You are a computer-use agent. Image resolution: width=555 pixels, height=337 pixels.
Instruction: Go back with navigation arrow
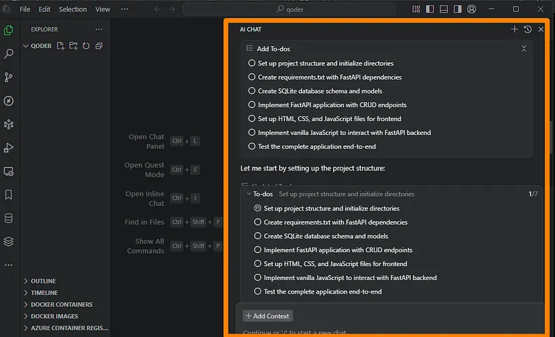158,9
